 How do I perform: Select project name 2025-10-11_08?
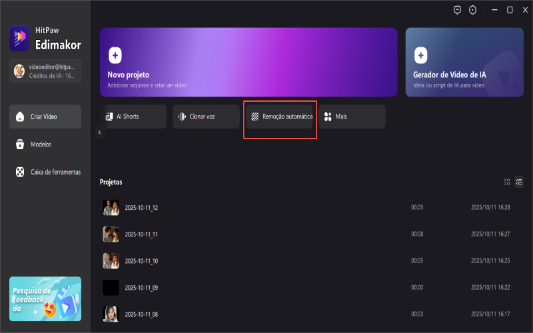(141, 314)
